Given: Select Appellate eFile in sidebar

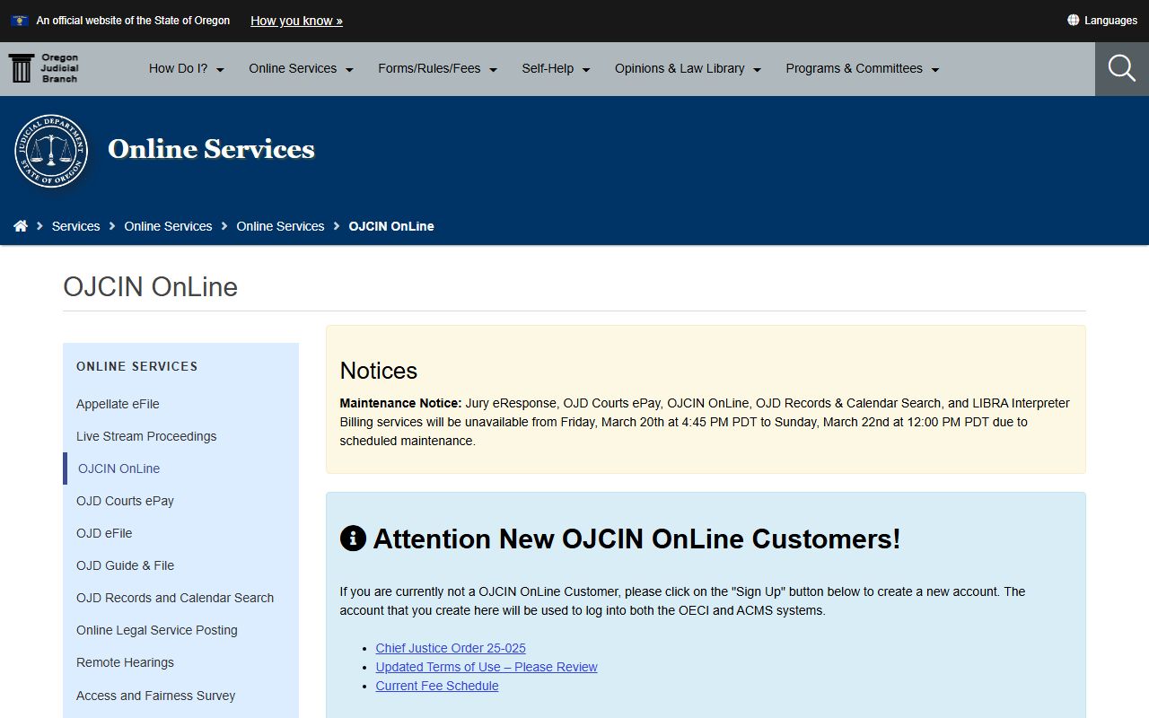Looking at the screenshot, I should point(118,404).
